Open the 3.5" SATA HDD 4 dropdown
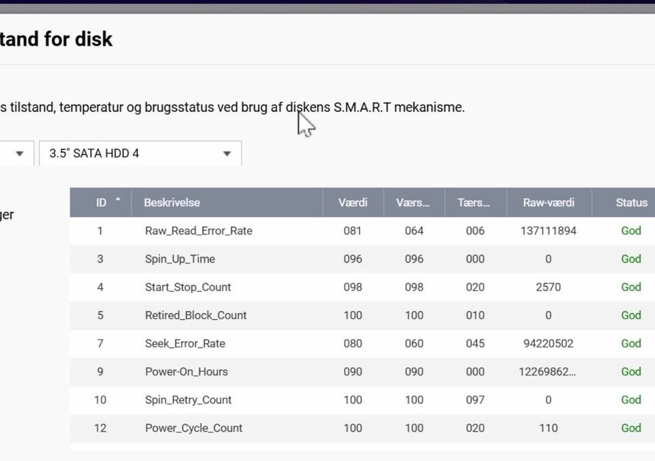 click(x=141, y=153)
